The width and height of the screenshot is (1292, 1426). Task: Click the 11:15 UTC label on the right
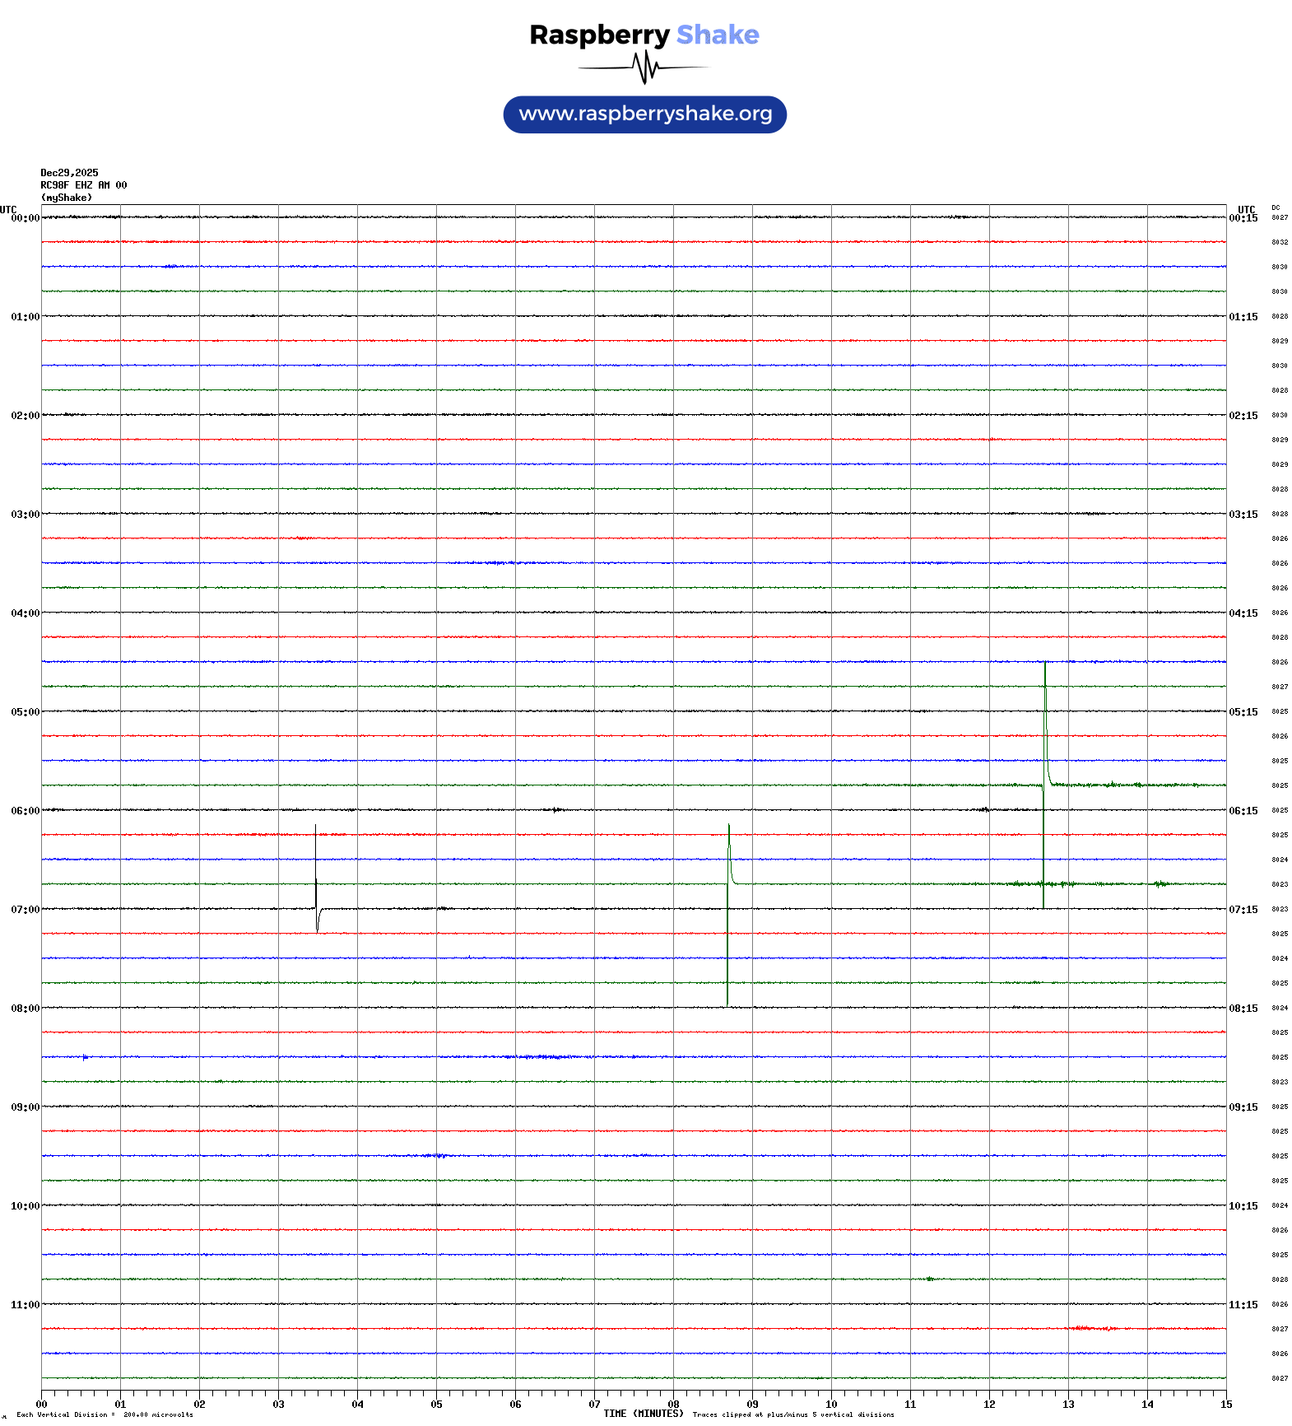coord(1243,1305)
